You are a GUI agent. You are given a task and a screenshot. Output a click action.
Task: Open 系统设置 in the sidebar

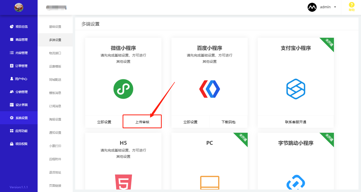(19, 118)
